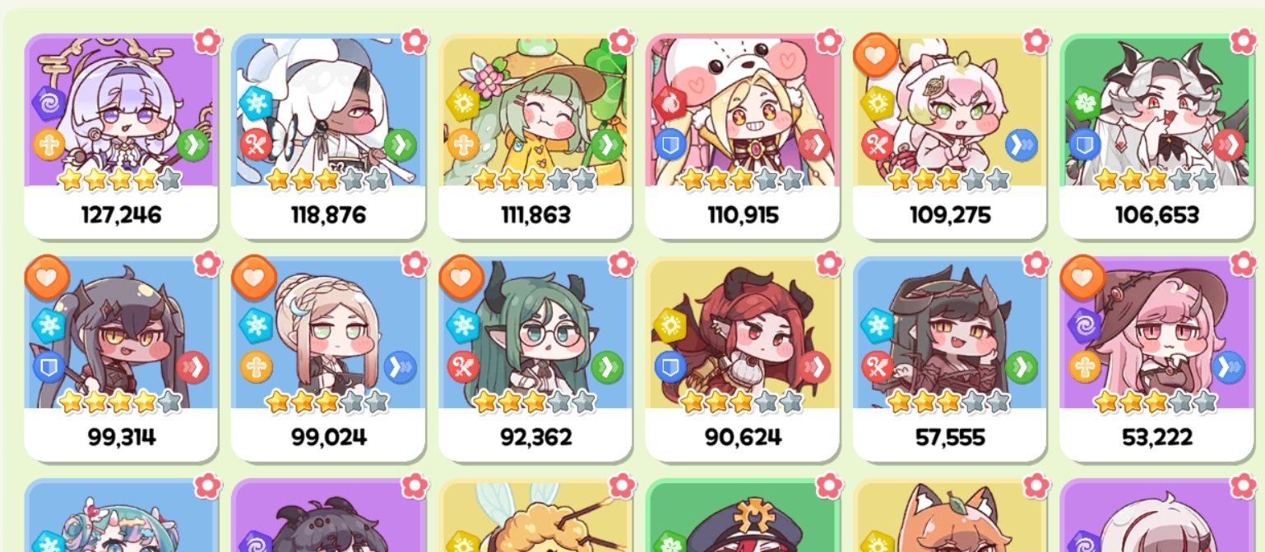Tap the orange heart badge on the 109,275 card

click(875, 55)
